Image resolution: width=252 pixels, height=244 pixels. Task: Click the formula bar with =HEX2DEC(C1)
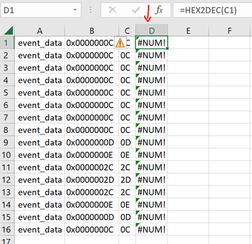tap(212, 10)
